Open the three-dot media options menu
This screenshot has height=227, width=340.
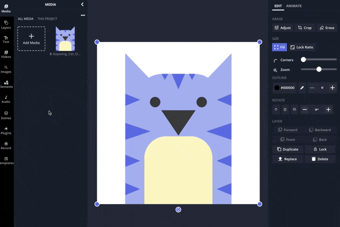83,15
